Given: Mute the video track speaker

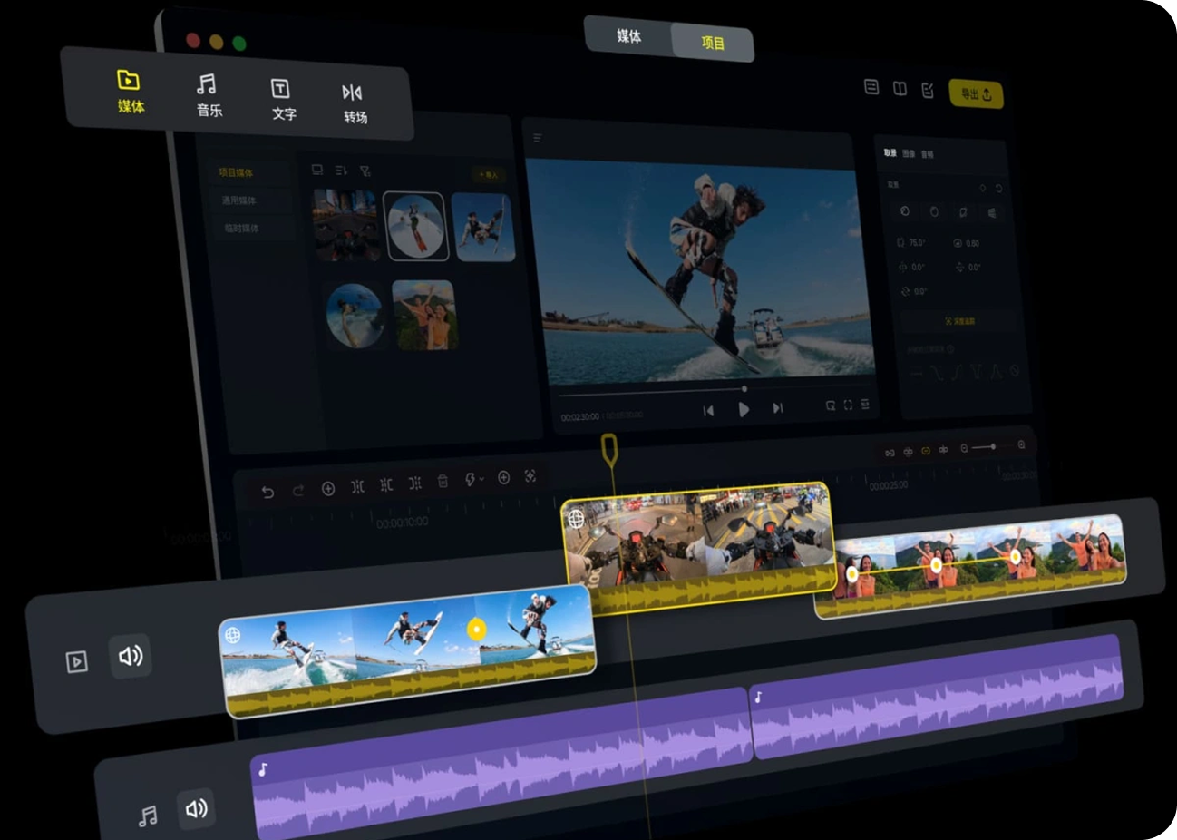Looking at the screenshot, I should tap(131, 656).
